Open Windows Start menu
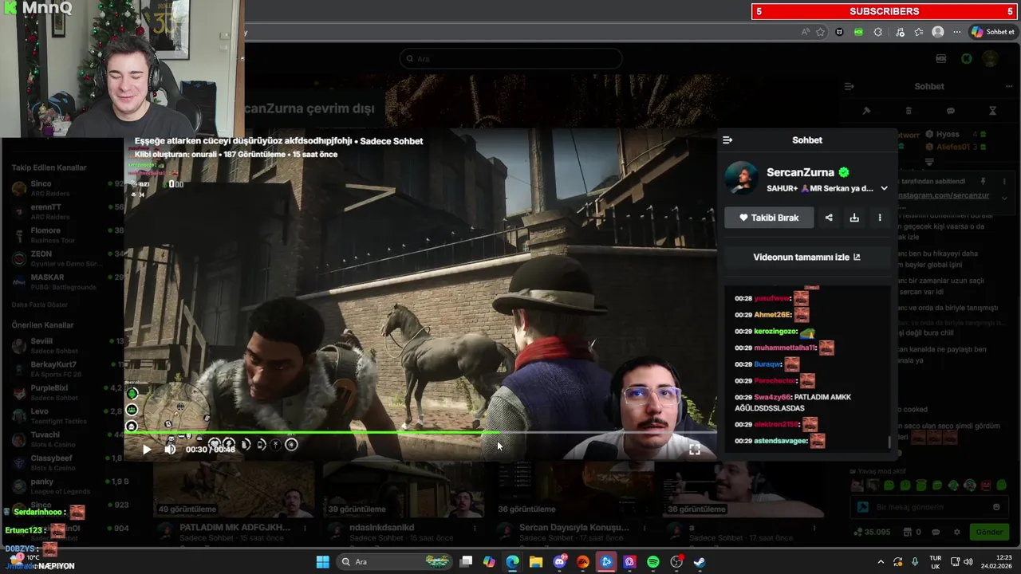Viewport: 1021px width, 574px height. tap(322, 562)
